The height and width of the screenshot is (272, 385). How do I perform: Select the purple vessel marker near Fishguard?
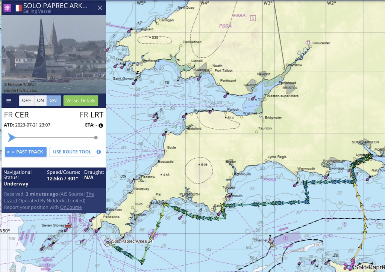pos(129,31)
